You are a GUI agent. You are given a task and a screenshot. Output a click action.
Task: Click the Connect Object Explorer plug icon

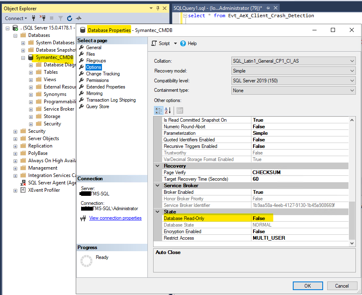[x=34, y=18]
